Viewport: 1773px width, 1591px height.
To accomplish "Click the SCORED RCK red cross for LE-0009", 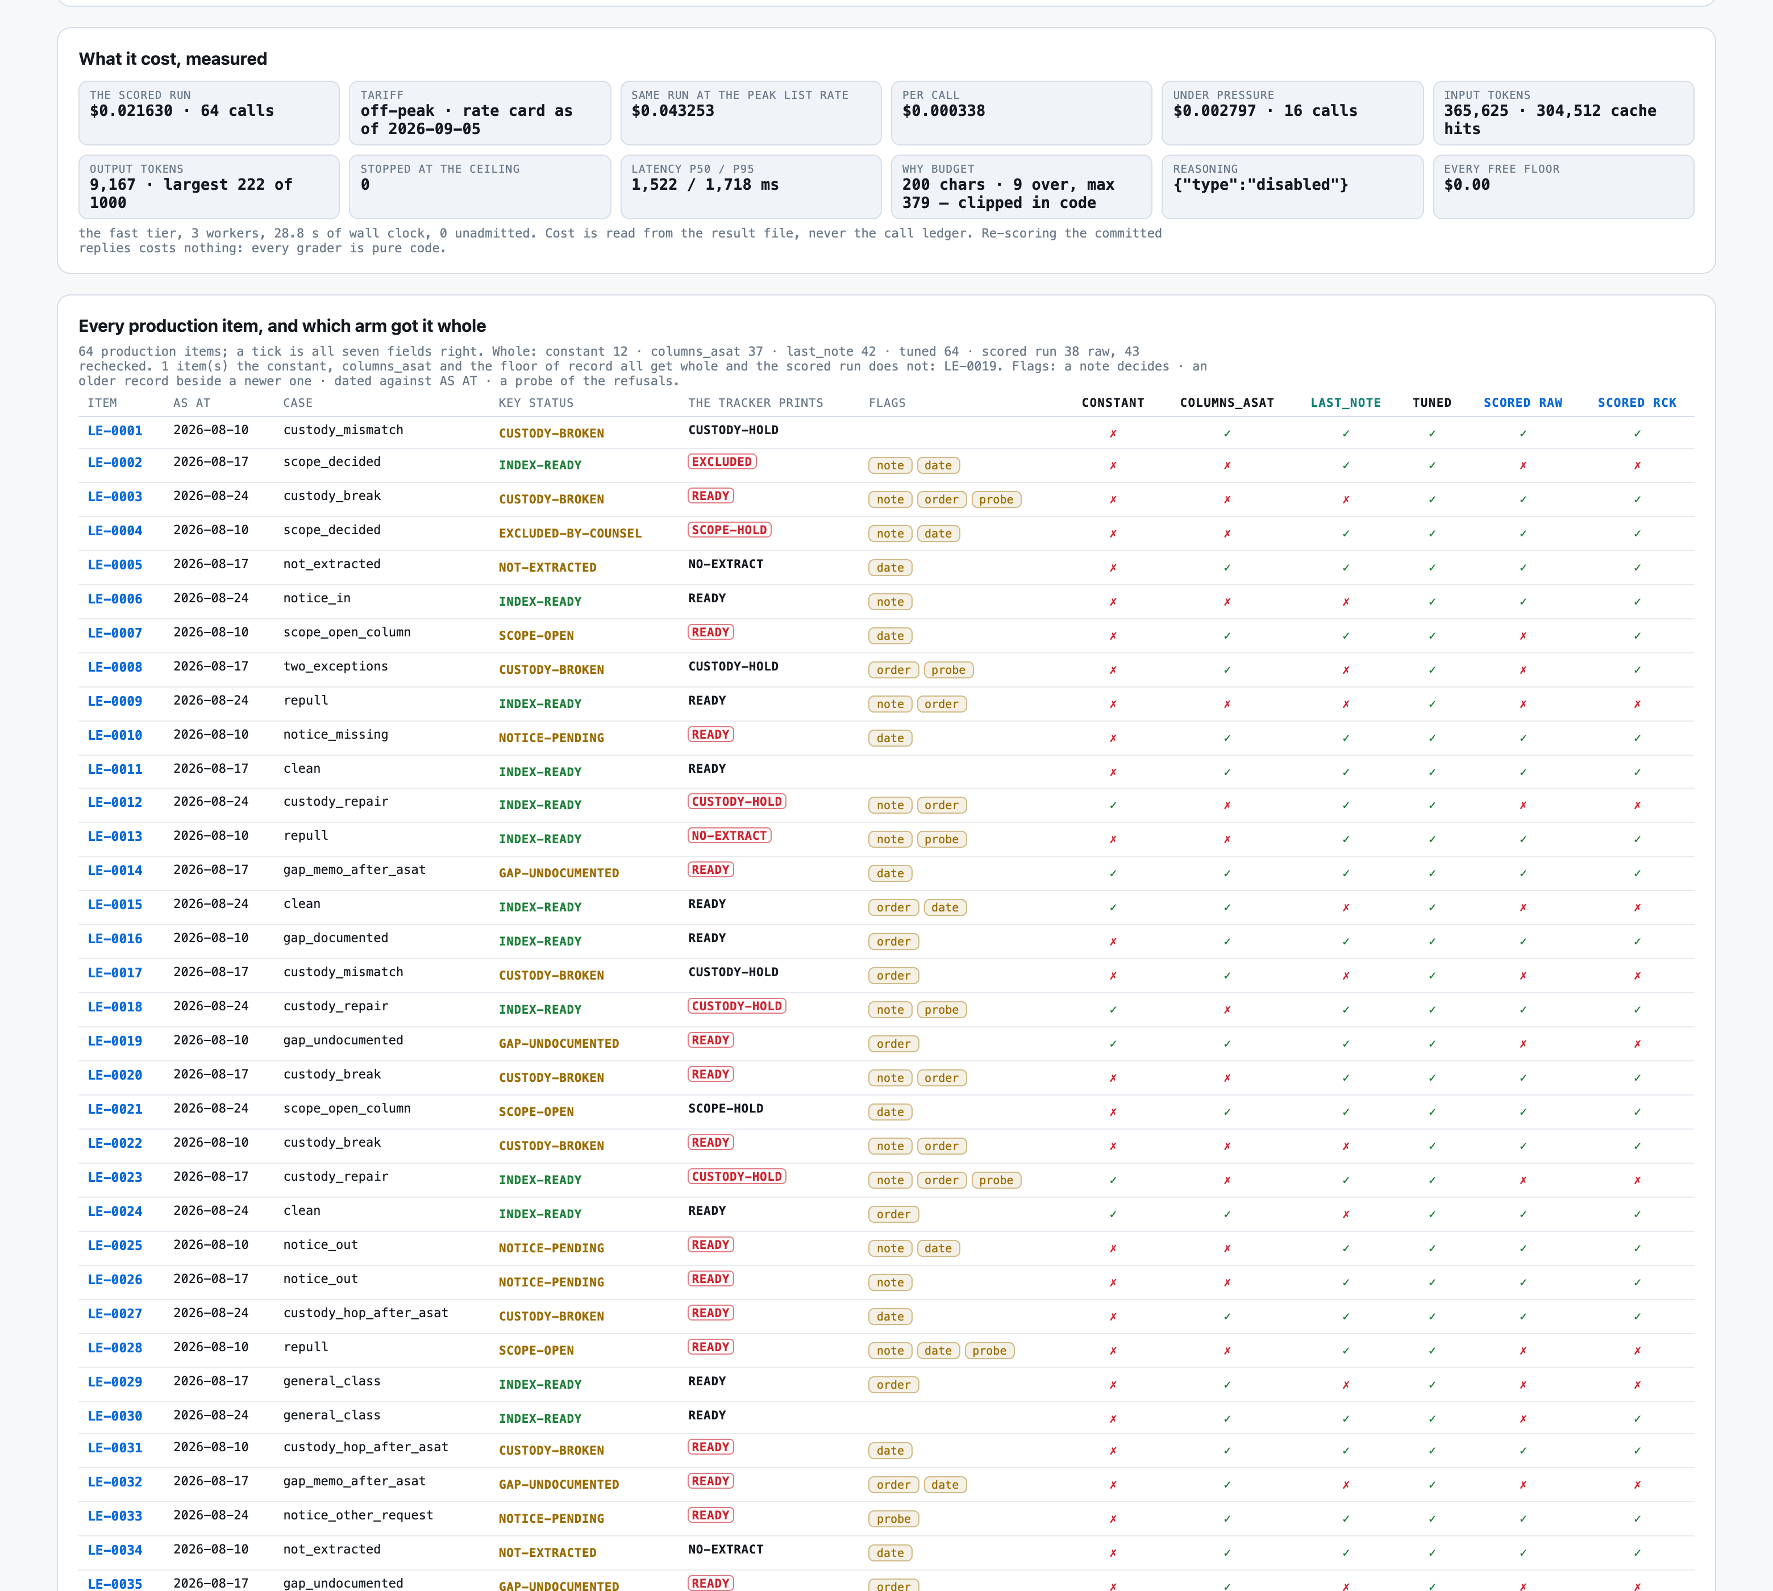I will tap(1637, 703).
